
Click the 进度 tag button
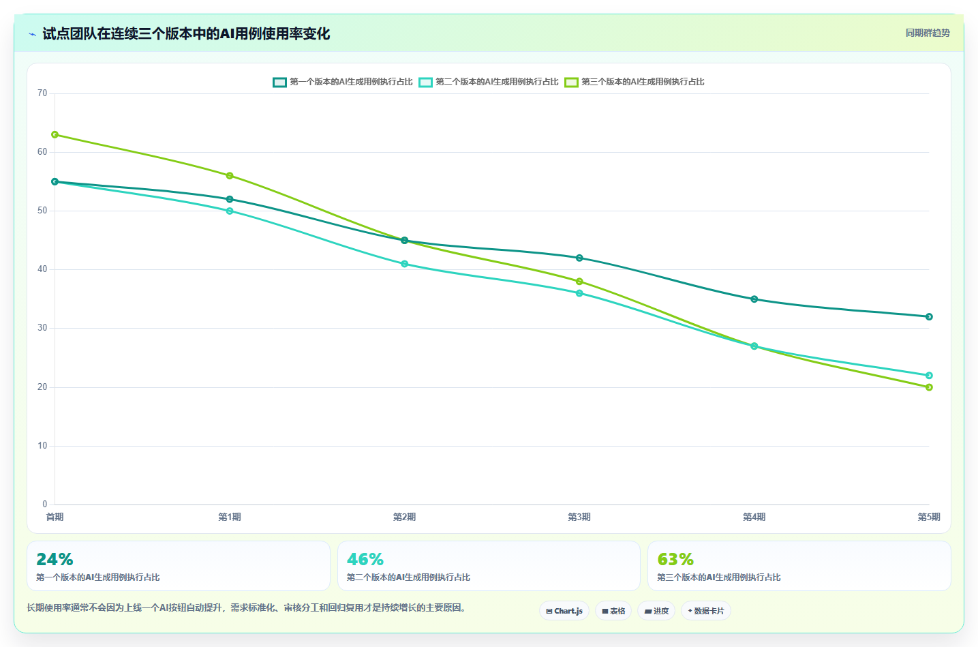click(656, 611)
